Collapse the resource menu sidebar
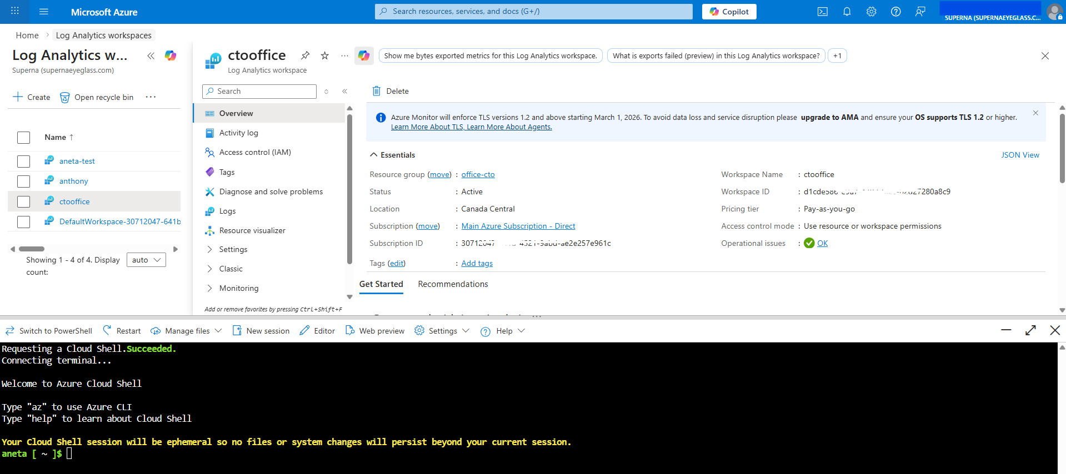 pyautogui.click(x=345, y=92)
